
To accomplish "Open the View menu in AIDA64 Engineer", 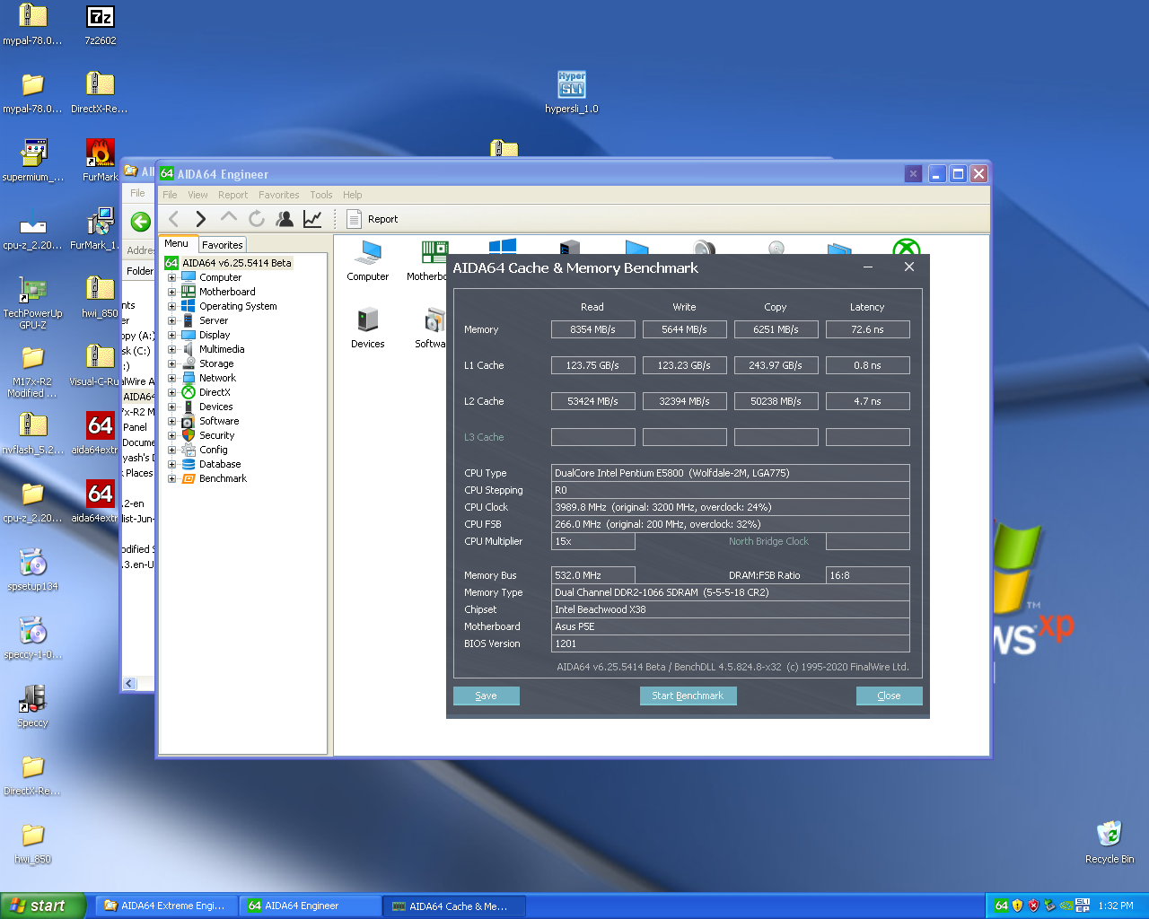I will pyautogui.click(x=197, y=195).
